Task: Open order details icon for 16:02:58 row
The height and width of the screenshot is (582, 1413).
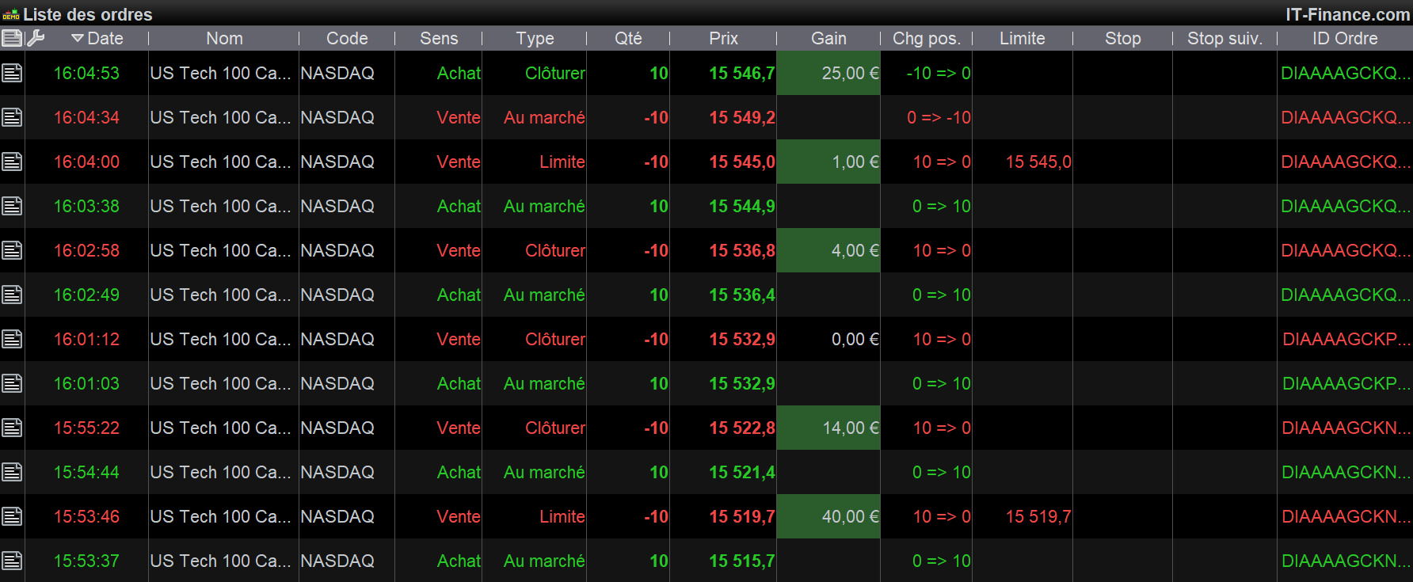Action: coord(12,251)
